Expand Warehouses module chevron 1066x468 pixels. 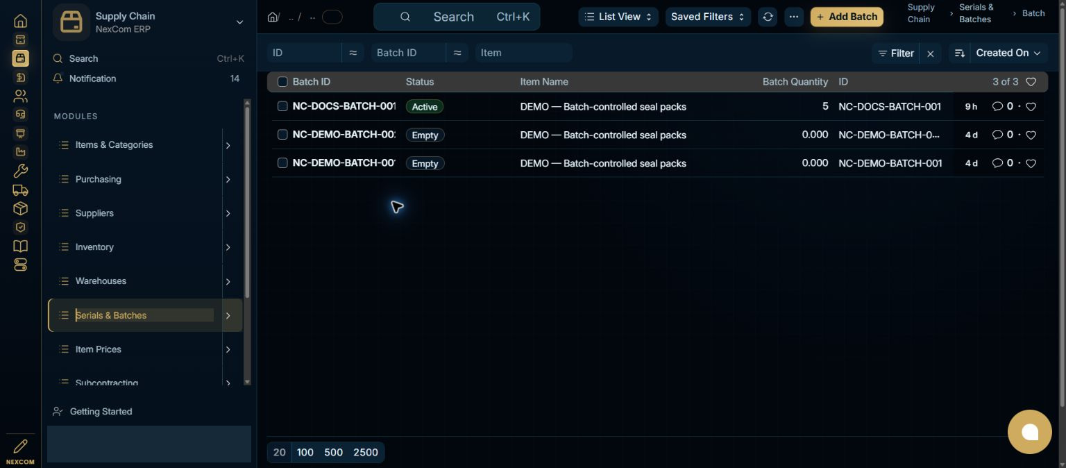click(x=228, y=282)
